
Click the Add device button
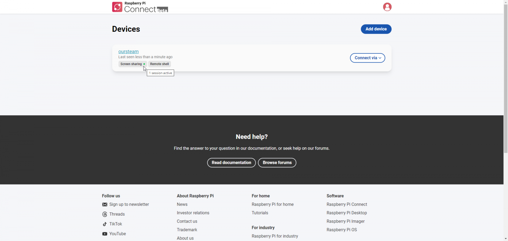376,29
